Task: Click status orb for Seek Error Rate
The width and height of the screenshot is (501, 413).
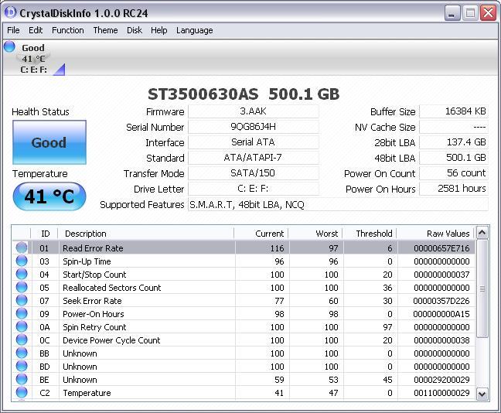Action: pos(22,300)
